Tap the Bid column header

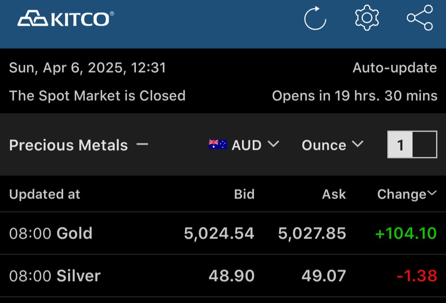point(244,194)
